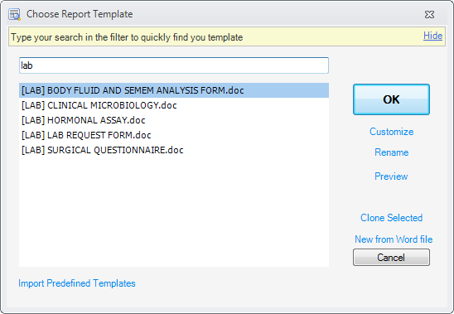Open Preview of the selected template
Screen dimensions: 454x314
(x=391, y=176)
